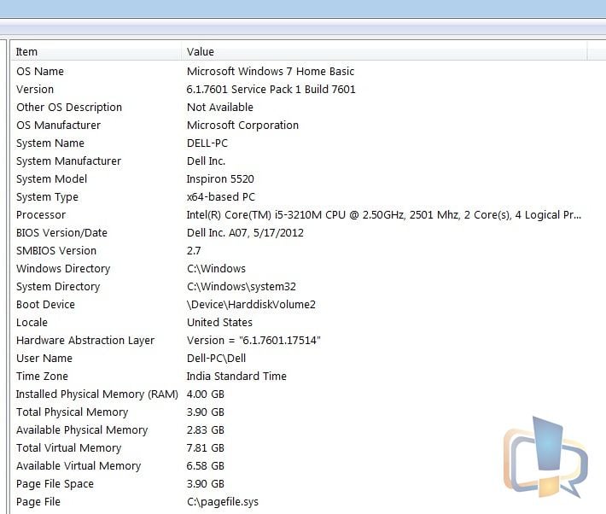The height and width of the screenshot is (514, 606).
Task: Select the Boot Device row label
Action: point(45,304)
